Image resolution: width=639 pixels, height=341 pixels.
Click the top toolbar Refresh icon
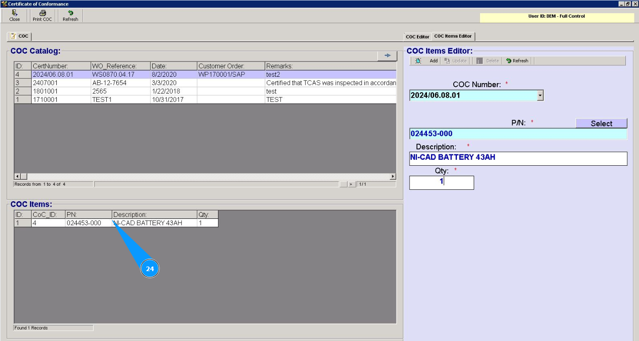[x=70, y=14]
